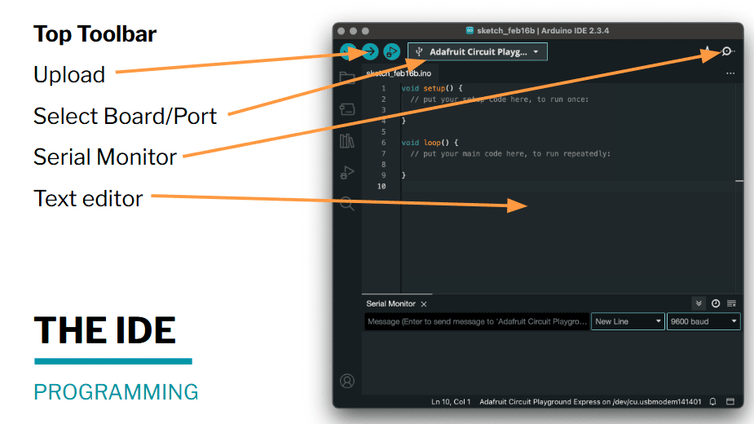Open the New Line ending dropdown

click(x=628, y=322)
